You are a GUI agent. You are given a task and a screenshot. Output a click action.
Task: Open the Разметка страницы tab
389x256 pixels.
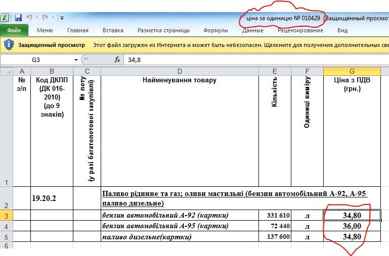click(163, 30)
